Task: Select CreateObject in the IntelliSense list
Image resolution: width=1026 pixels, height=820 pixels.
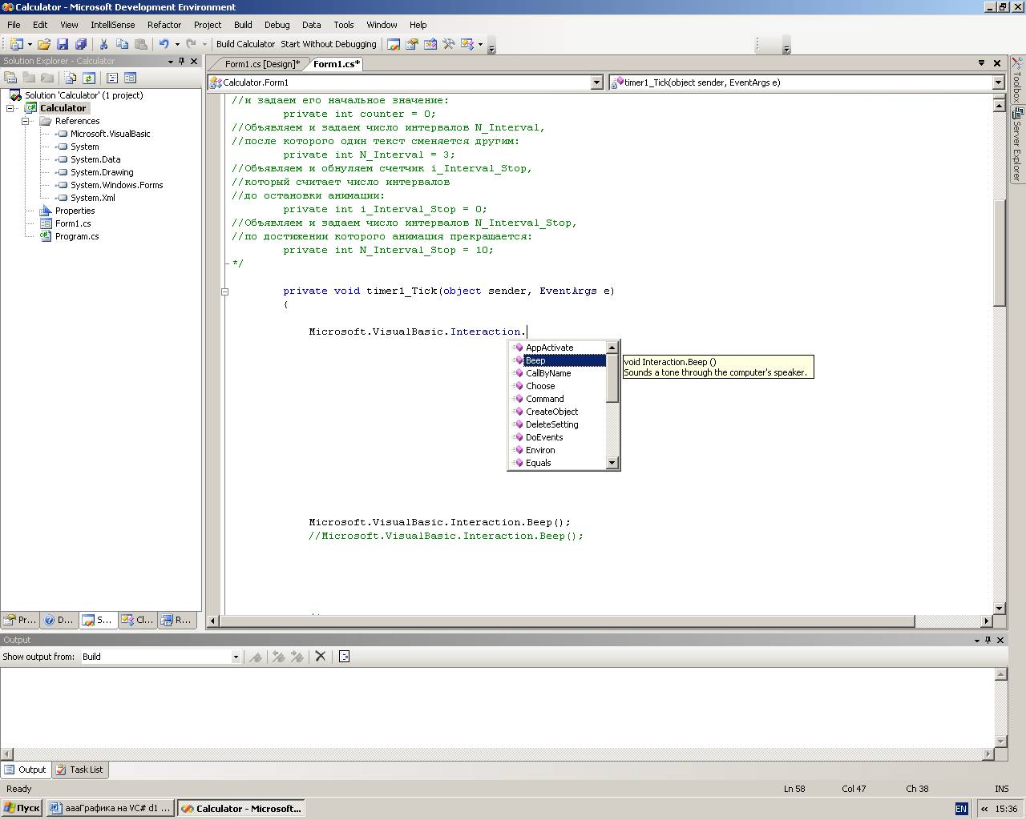Action: [x=551, y=412]
